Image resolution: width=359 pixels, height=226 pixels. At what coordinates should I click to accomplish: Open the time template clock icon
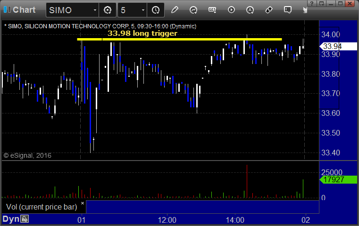coord(156,10)
